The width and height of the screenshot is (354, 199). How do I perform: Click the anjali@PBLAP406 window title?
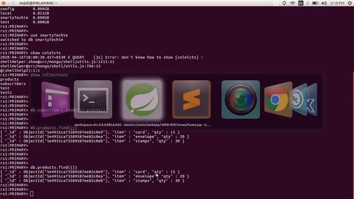click(38, 3)
